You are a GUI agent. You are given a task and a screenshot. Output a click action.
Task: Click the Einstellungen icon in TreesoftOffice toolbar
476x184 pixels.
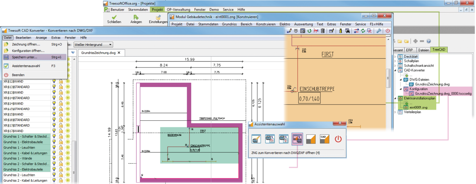tap(158, 17)
